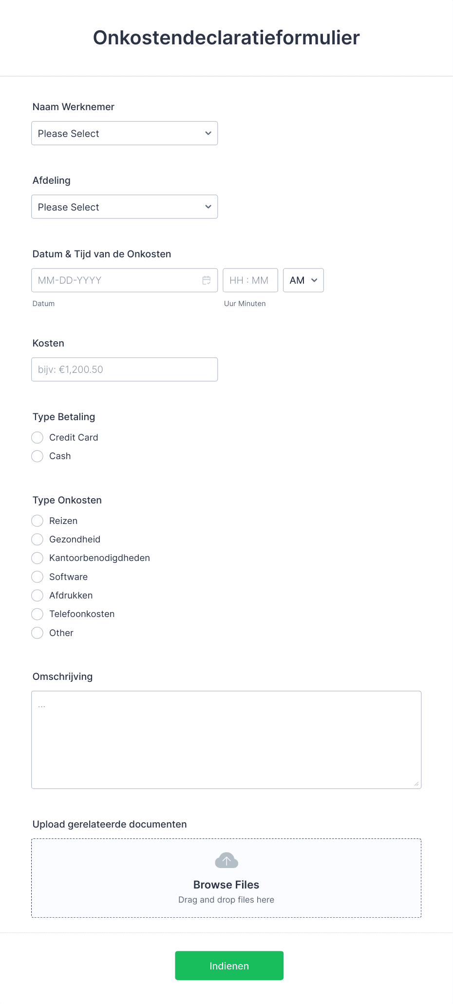Select the Afdrukken expense type
This screenshot has width=453, height=1004.
[37, 595]
